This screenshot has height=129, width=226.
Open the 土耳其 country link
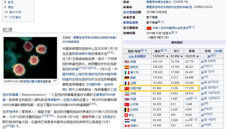(x=134, y=104)
